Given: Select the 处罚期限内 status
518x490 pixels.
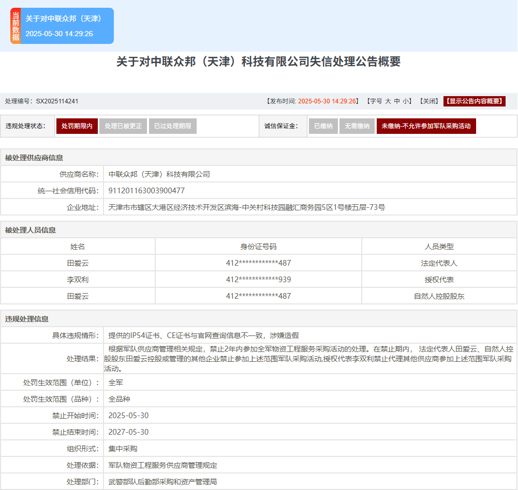Looking at the screenshot, I should pos(77,126).
